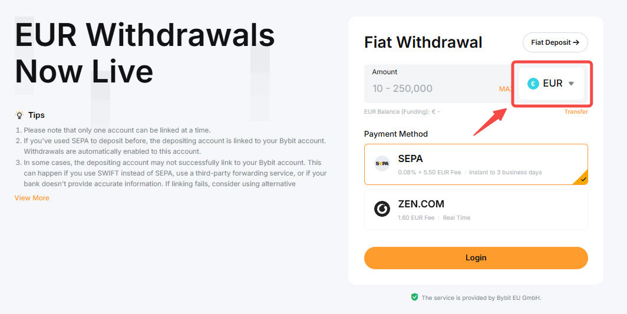Click the Tips lightbulb icon
Image resolution: width=627 pixels, height=314 pixels.
click(19, 115)
